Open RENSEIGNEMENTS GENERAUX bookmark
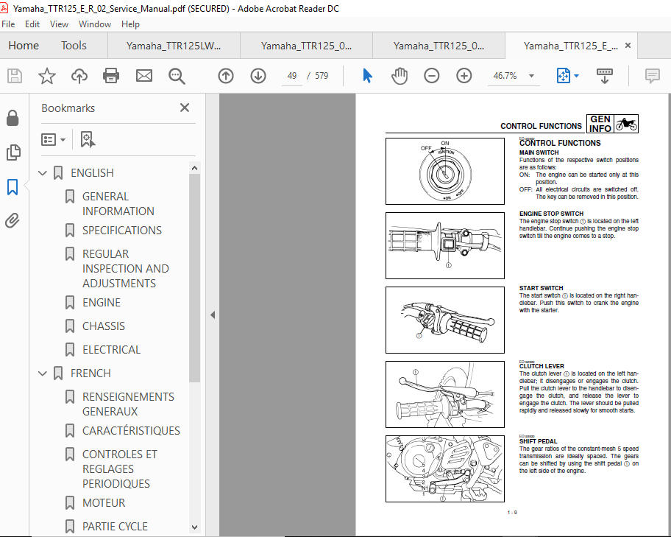This screenshot has height=537, width=671. click(128, 404)
